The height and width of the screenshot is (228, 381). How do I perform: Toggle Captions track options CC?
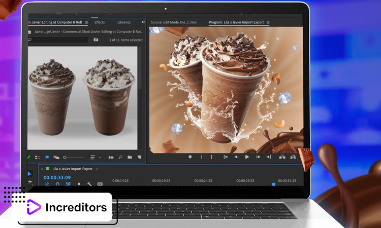tap(100, 184)
